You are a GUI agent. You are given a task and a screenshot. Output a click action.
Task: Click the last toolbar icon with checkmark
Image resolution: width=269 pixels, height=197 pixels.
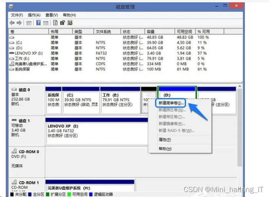[x=70, y=23]
